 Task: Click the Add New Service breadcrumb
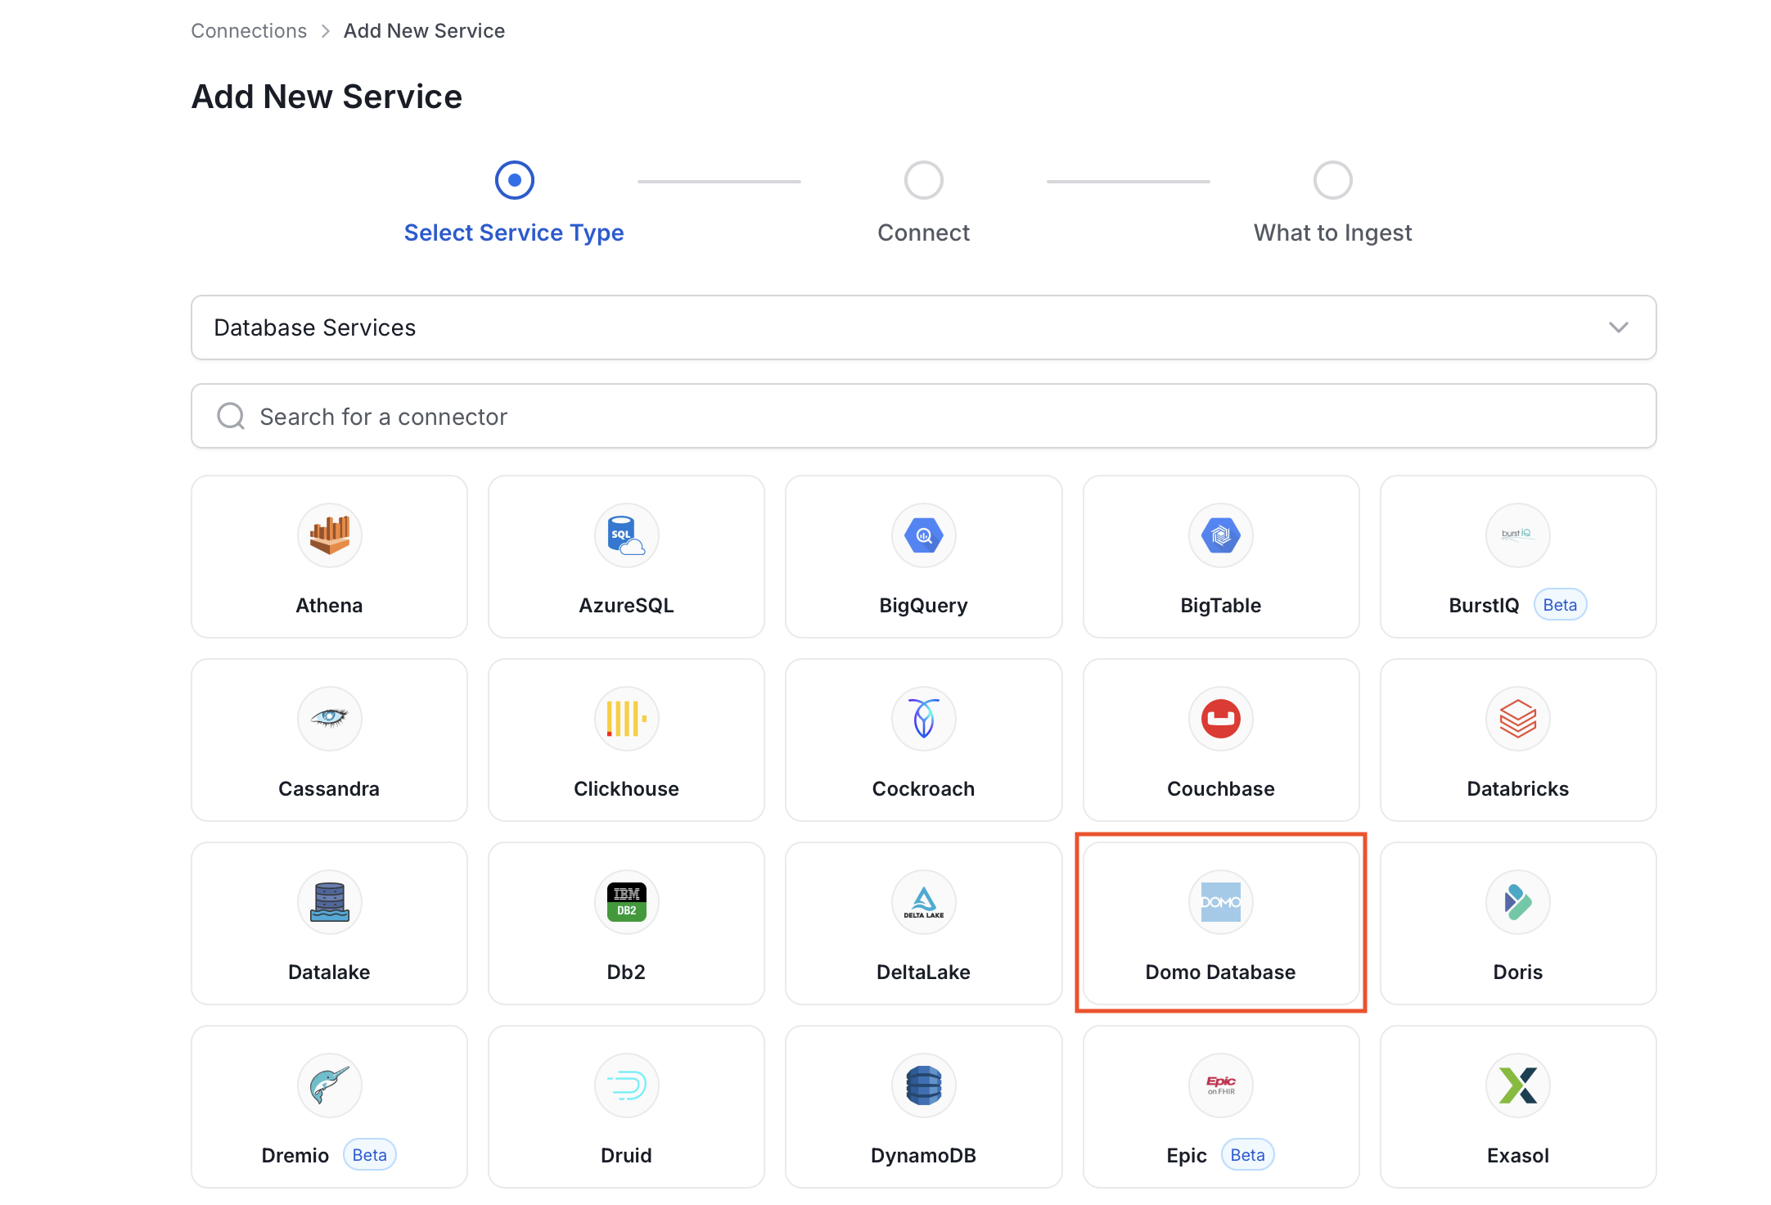point(424,31)
